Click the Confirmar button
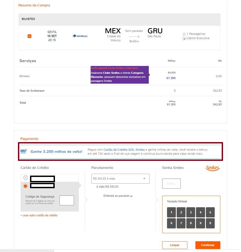This screenshot has height=252, width=241. (x=208, y=245)
